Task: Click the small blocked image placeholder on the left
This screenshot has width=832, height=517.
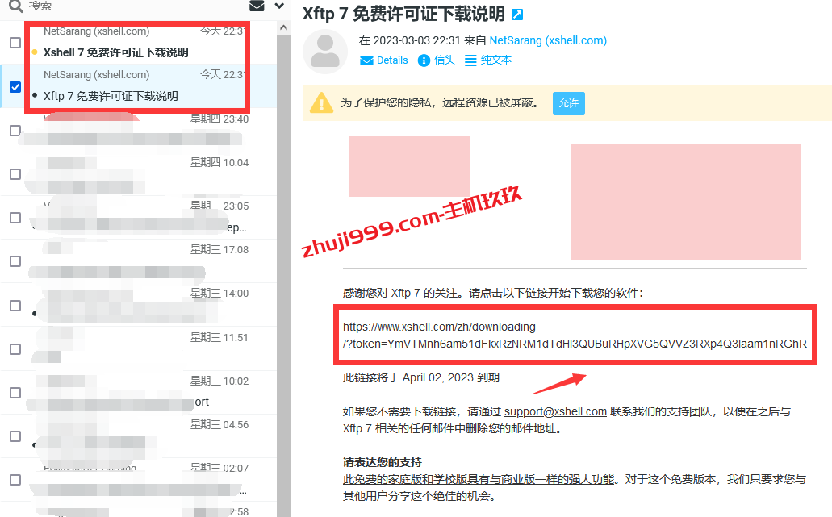Action: [x=410, y=166]
